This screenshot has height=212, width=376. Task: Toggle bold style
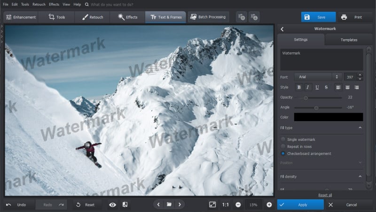(299, 87)
